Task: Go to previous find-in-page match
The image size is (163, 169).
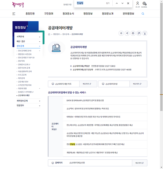Action: [117, 3]
